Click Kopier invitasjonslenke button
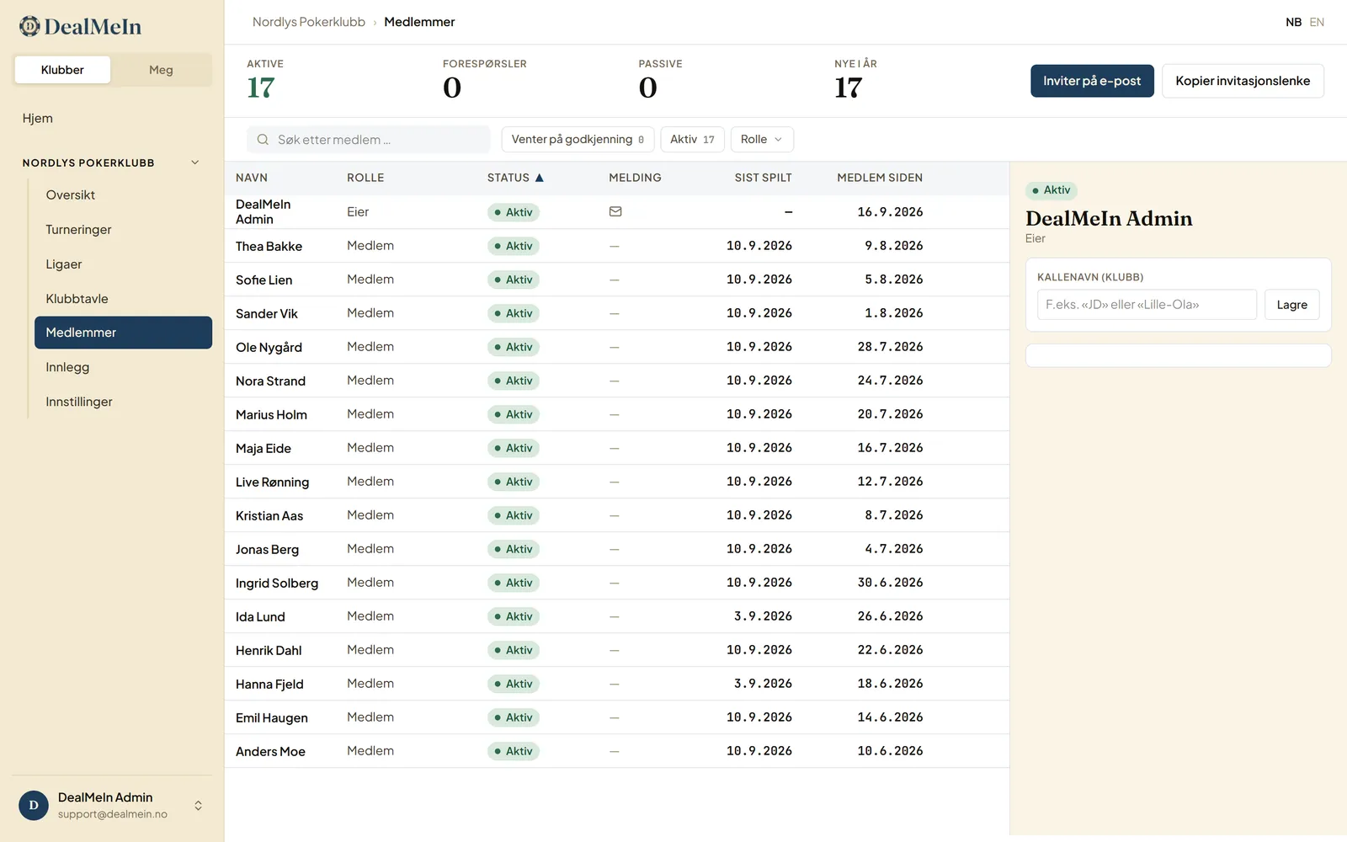The image size is (1347, 842). click(1243, 81)
